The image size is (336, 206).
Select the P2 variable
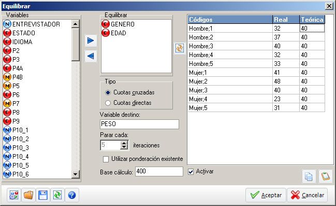pyautogui.click(x=11, y=50)
